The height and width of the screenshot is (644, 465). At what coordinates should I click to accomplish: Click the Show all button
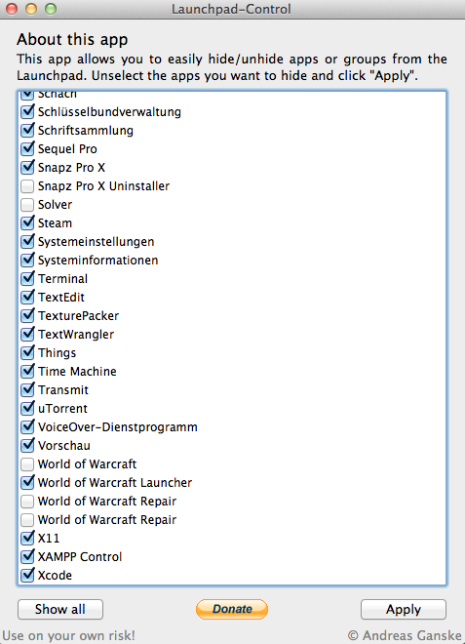click(x=59, y=609)
